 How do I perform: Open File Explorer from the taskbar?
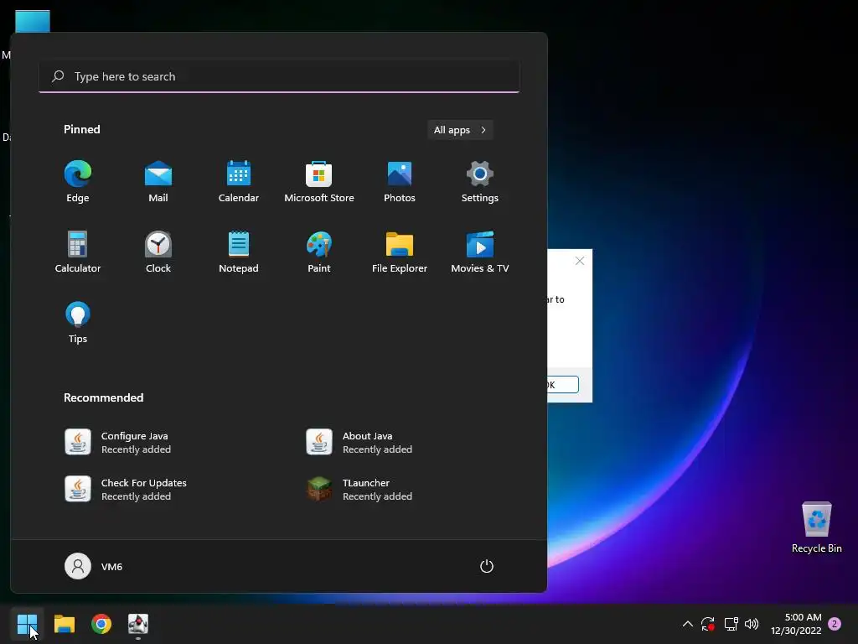click(x=64, y=624)
